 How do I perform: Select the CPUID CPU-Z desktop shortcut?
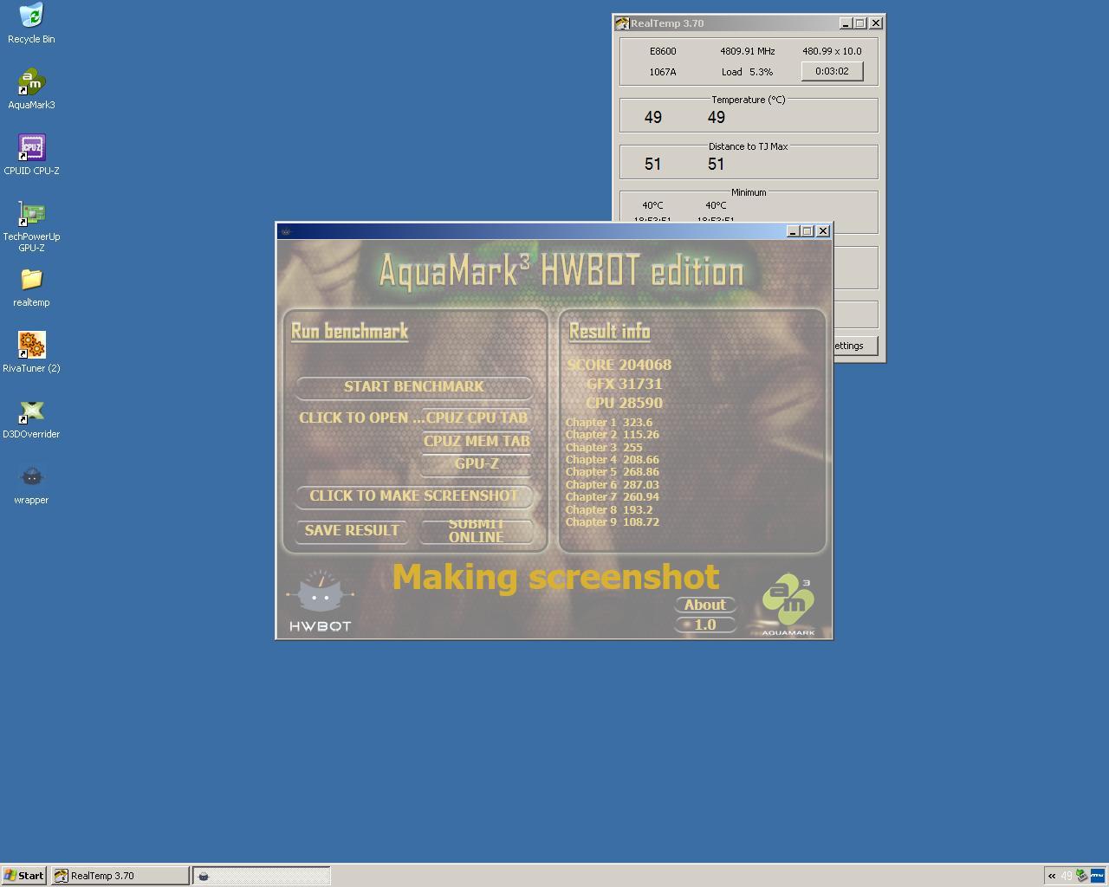point(31,155)
